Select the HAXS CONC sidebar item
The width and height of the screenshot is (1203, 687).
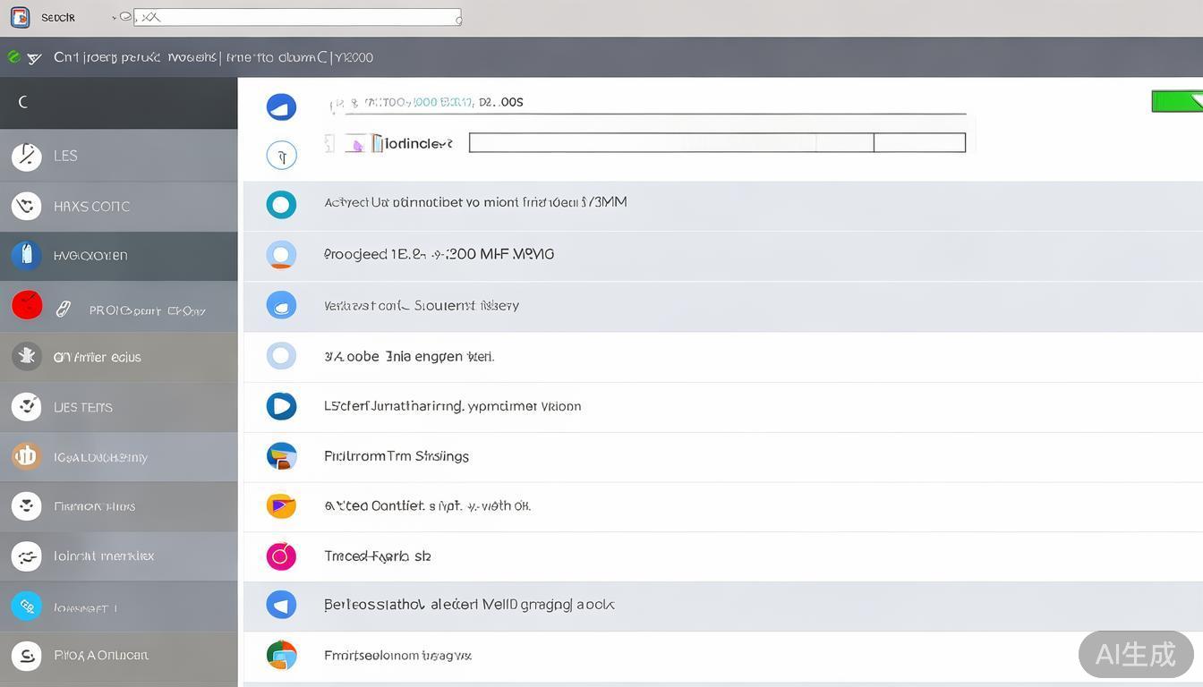[91, 207]
